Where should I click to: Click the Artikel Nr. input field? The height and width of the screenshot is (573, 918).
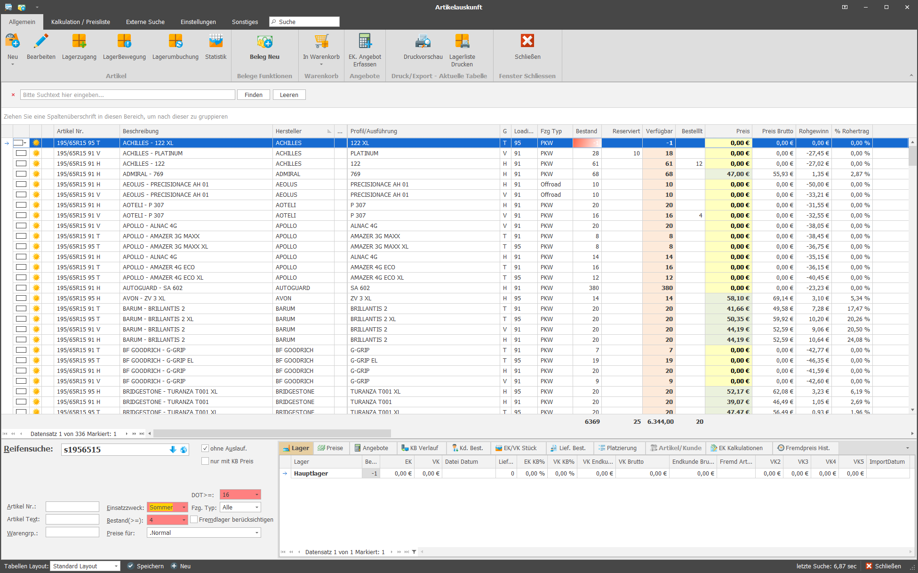[x=72, y=507]
